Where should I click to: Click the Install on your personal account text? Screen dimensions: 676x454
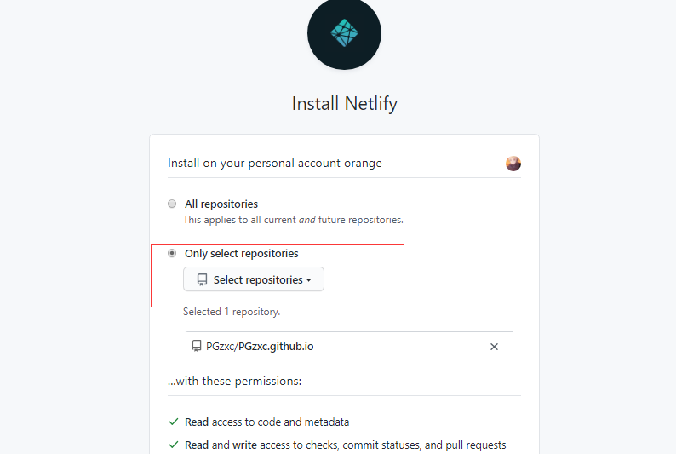click(275, 164)
